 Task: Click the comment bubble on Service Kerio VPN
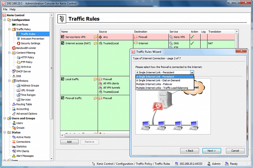95,37
